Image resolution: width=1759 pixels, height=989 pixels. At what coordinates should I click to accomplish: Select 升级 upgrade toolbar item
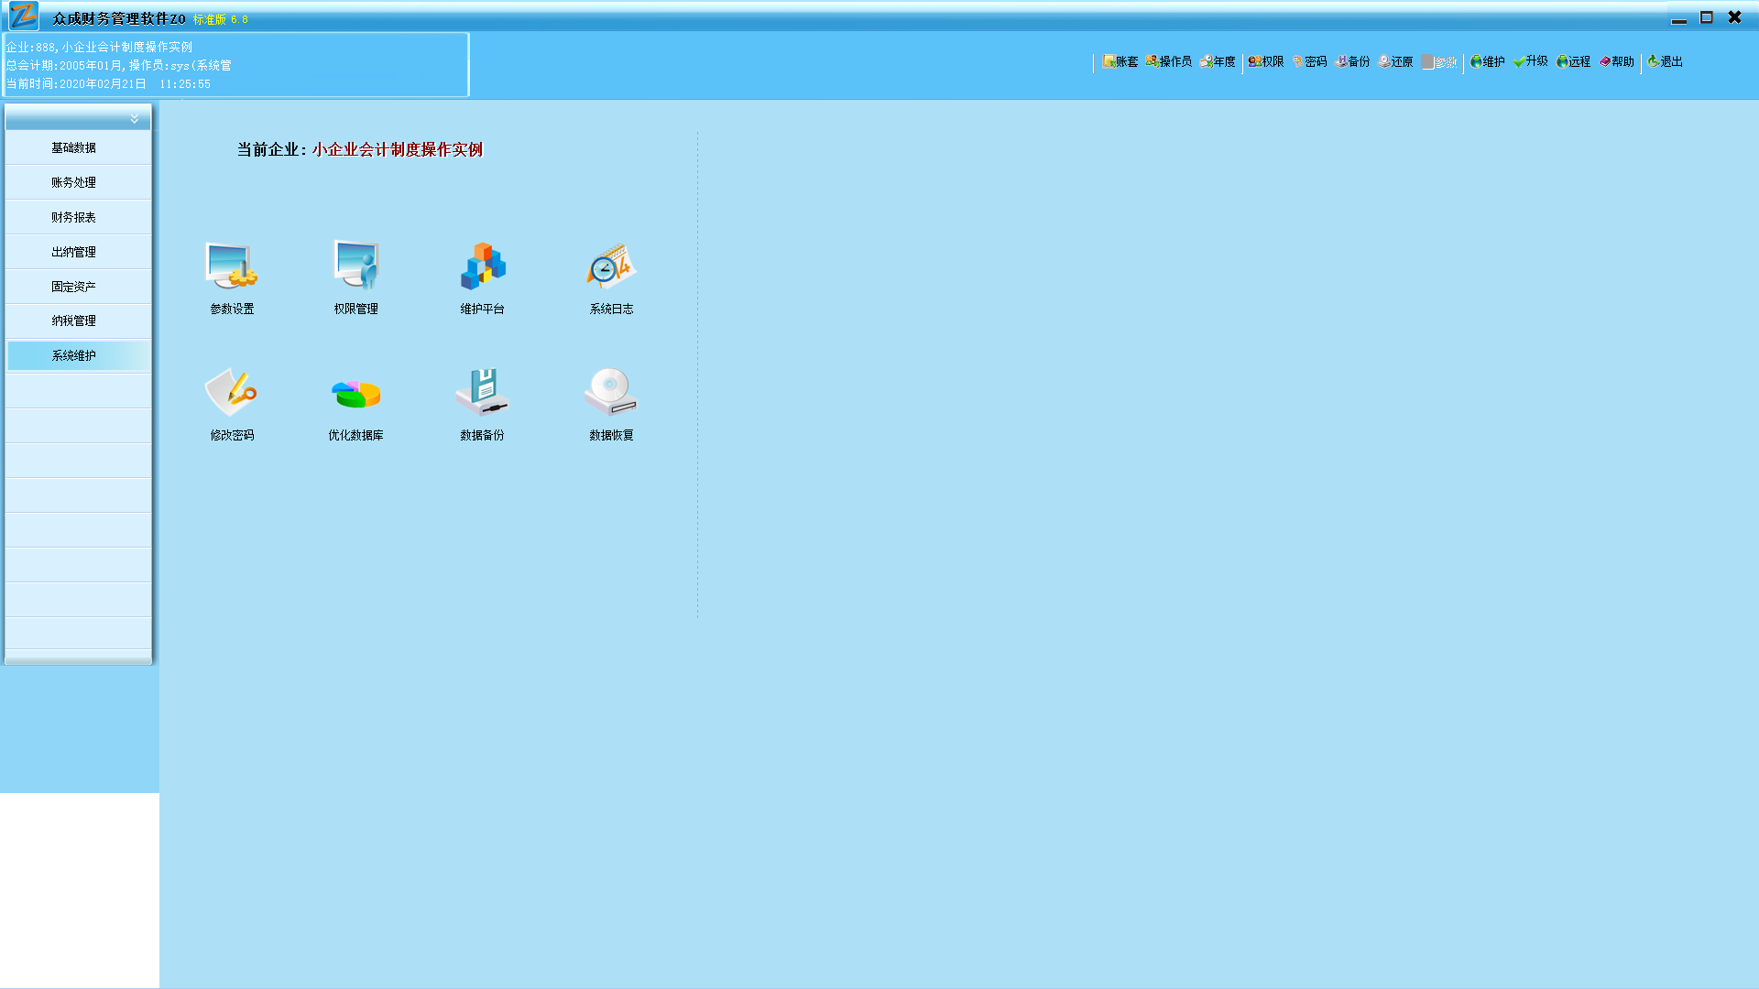click(1531, 61)
